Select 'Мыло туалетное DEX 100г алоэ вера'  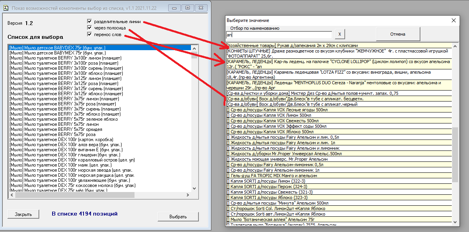click(100, 144)
